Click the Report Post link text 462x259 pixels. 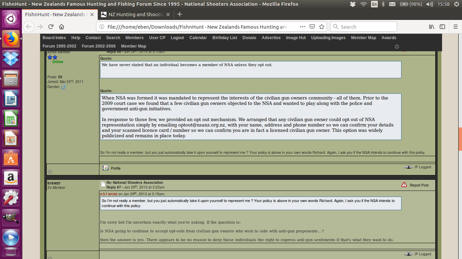tap(419, 185)
